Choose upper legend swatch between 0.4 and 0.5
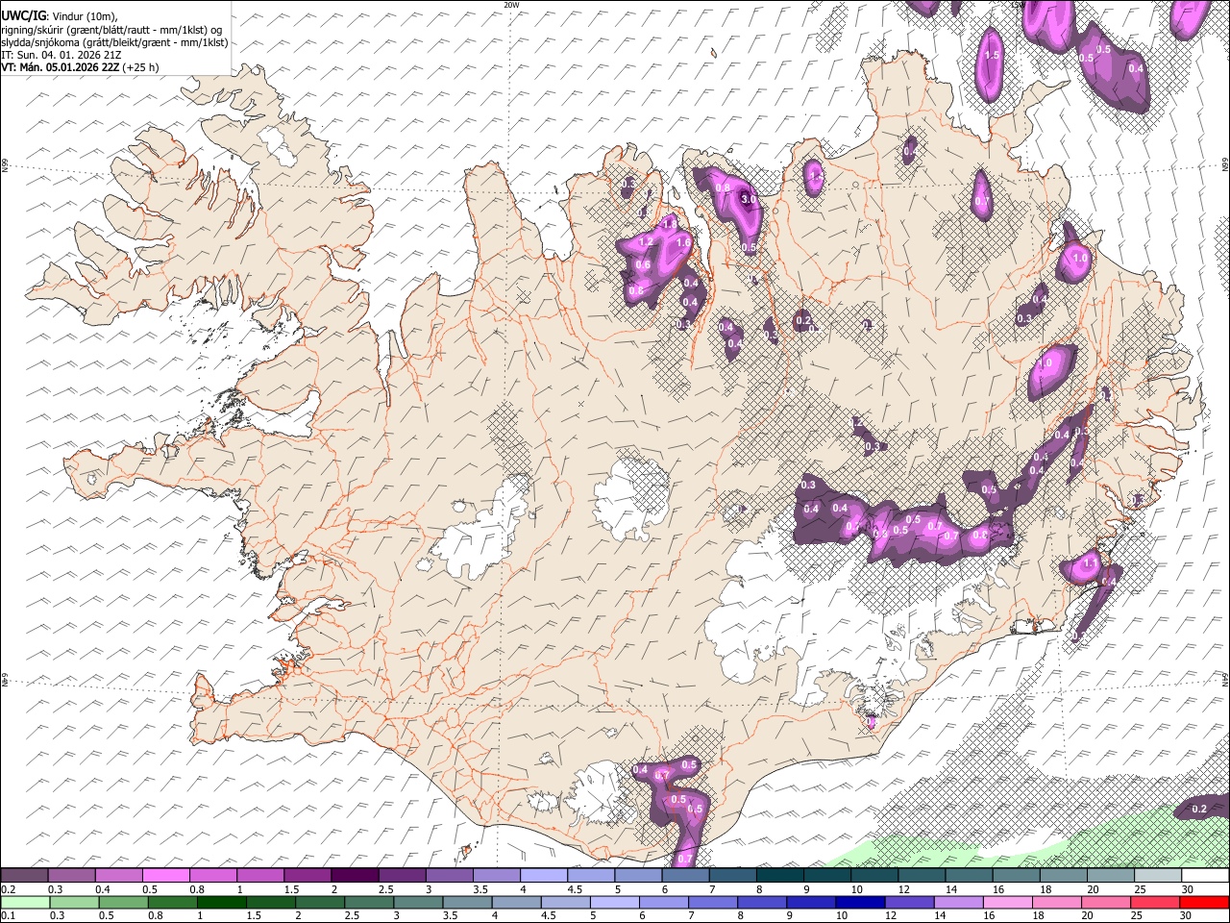This screenshot has width=1230, height=923. 119,876
